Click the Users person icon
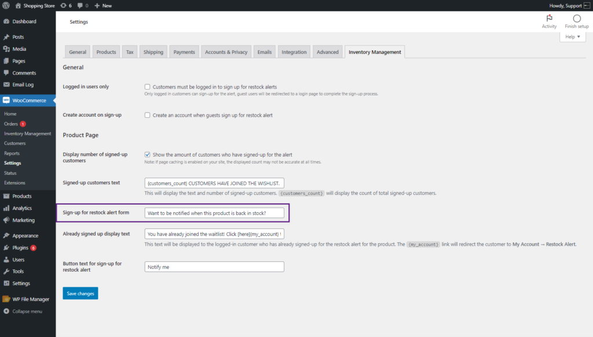 click(6, 260)
